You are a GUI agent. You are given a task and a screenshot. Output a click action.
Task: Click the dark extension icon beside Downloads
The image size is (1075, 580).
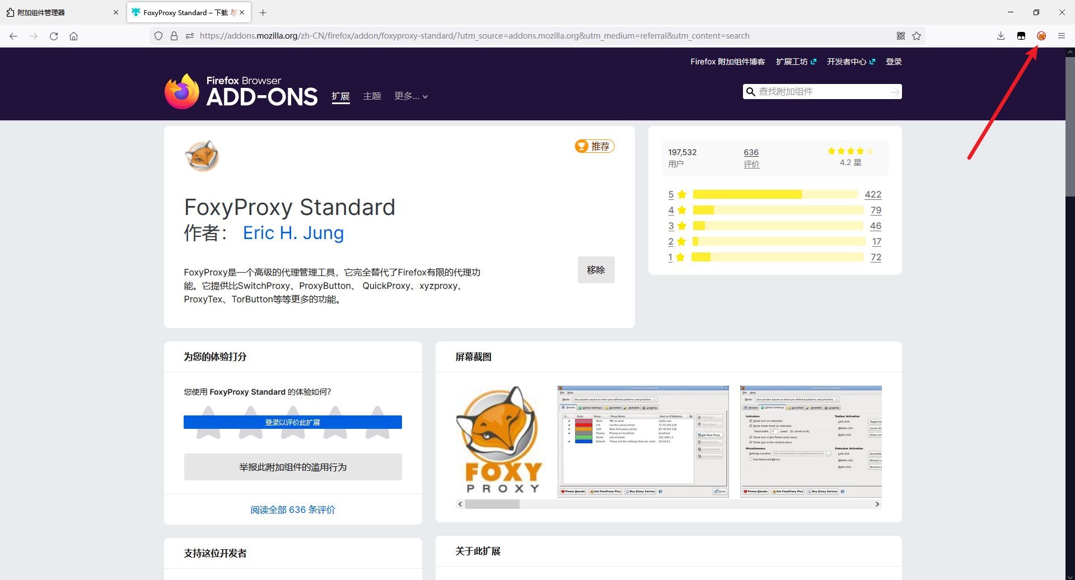(x=1021, y=36)
